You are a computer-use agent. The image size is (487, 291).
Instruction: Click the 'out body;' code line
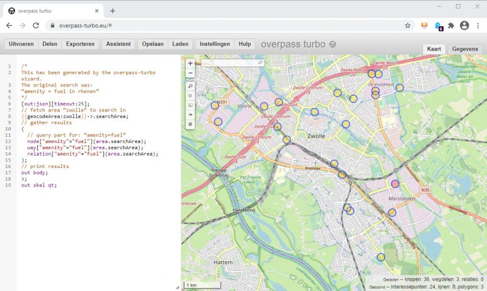click(35, 173)
